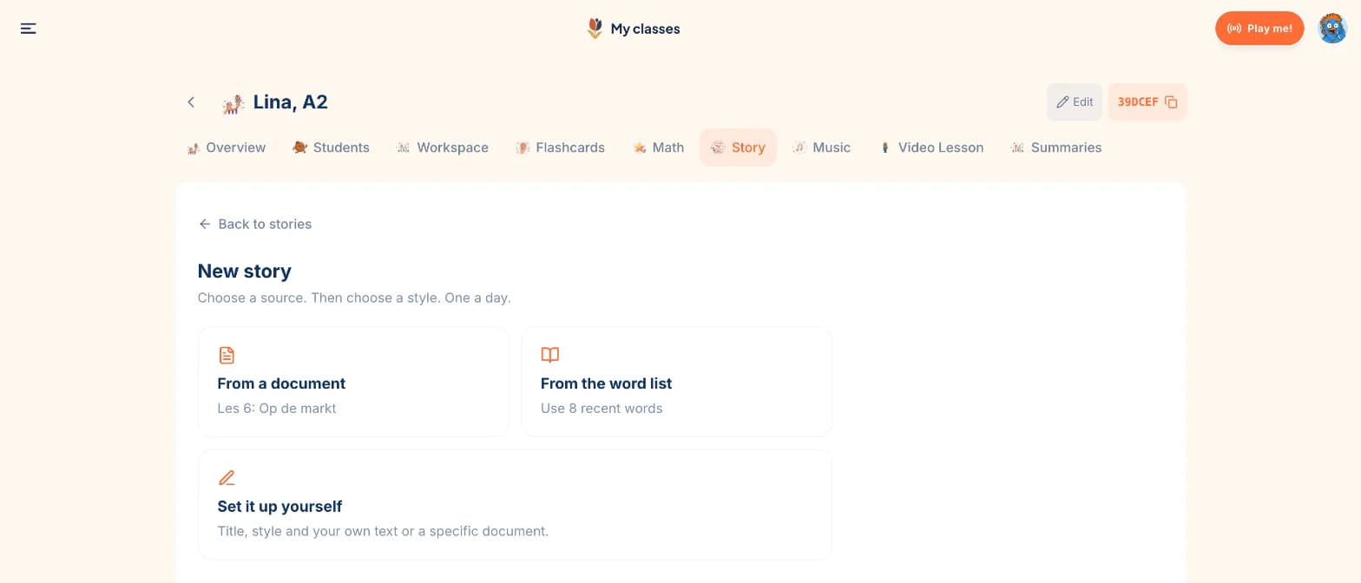Click the broadcast icon in Play me!
The height and width of the screenshot is (583, 1361).
click(1234, 29)
